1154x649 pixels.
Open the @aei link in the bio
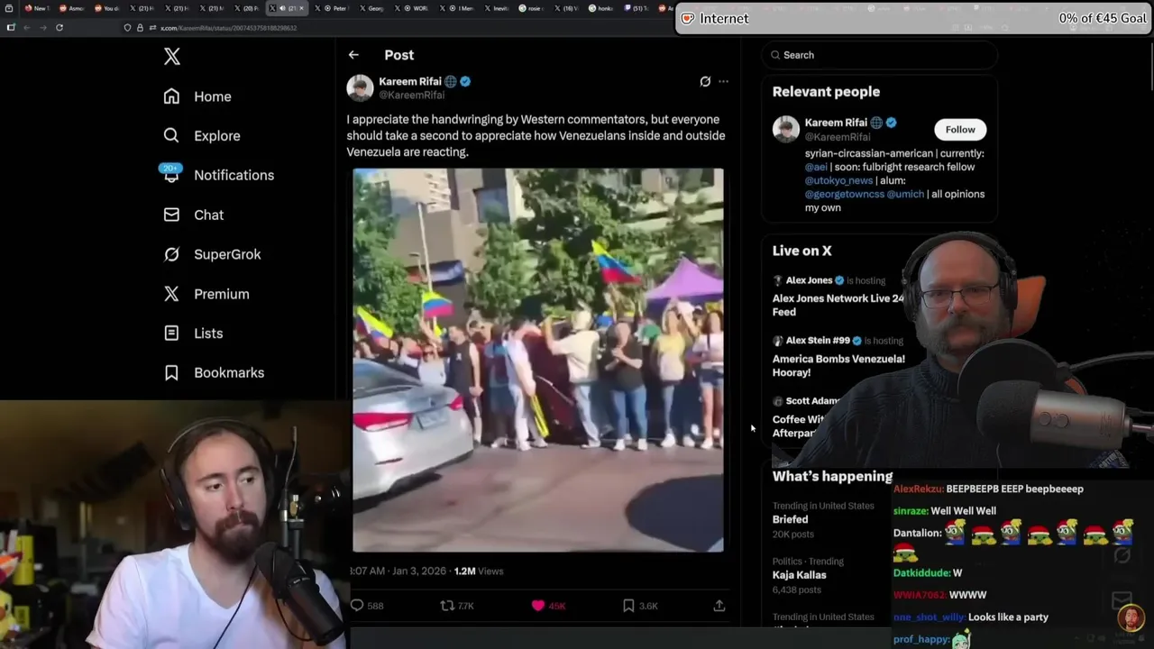pos(816,167)
